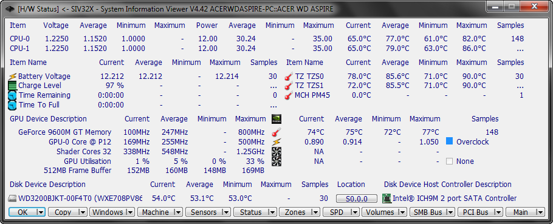Toggle the Overclock checkbox
Viewport: 553px width, 224px height.
pyautogui.click(x=449, y=141)
